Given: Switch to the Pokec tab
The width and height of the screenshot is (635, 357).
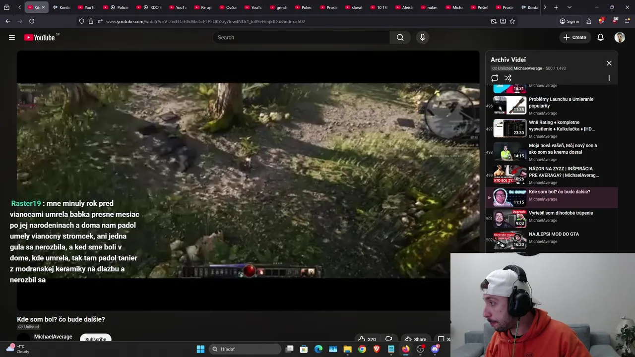Looking at the screenshot, I should [x=303, y=7].
